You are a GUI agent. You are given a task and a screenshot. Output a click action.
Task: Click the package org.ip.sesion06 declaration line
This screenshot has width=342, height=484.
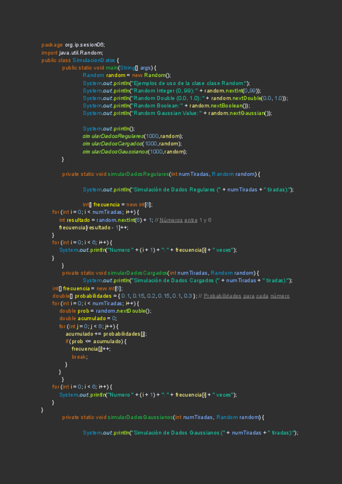pyautogui.click(x=73, y=45)
